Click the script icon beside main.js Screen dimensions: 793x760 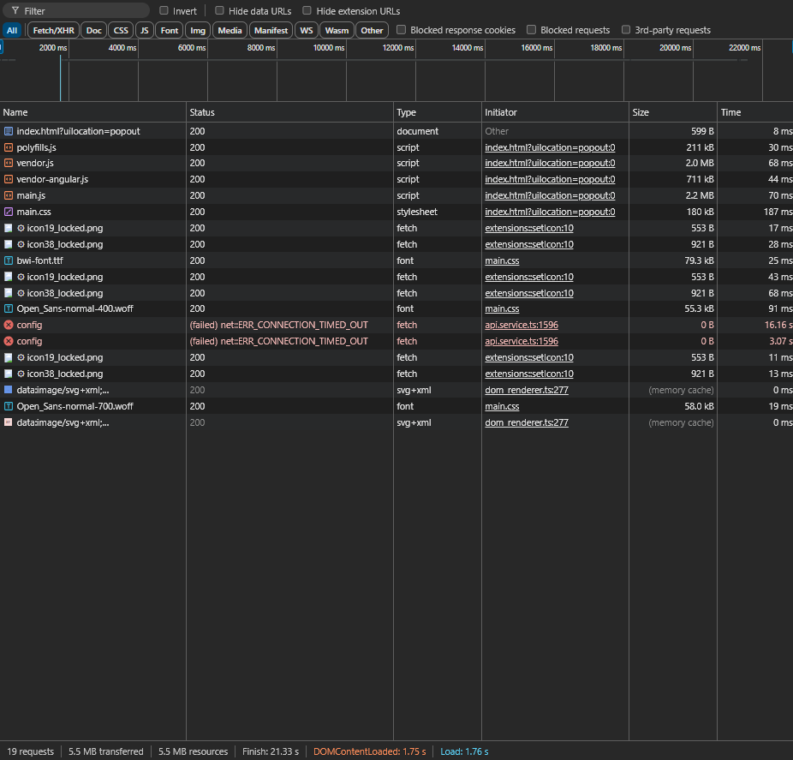(8, 195)
